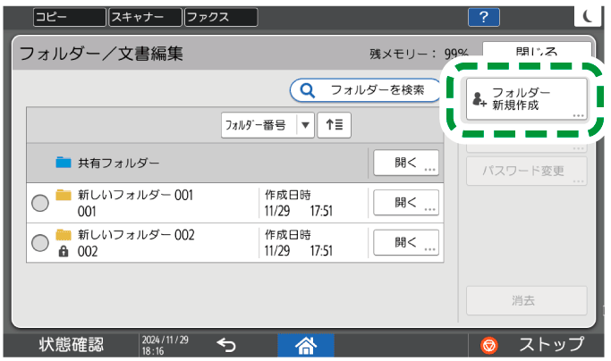Image resolution: width=611 pixels, height=361 pixels.
Task: Click the blue shared folder icon
Action: [64, 162]
